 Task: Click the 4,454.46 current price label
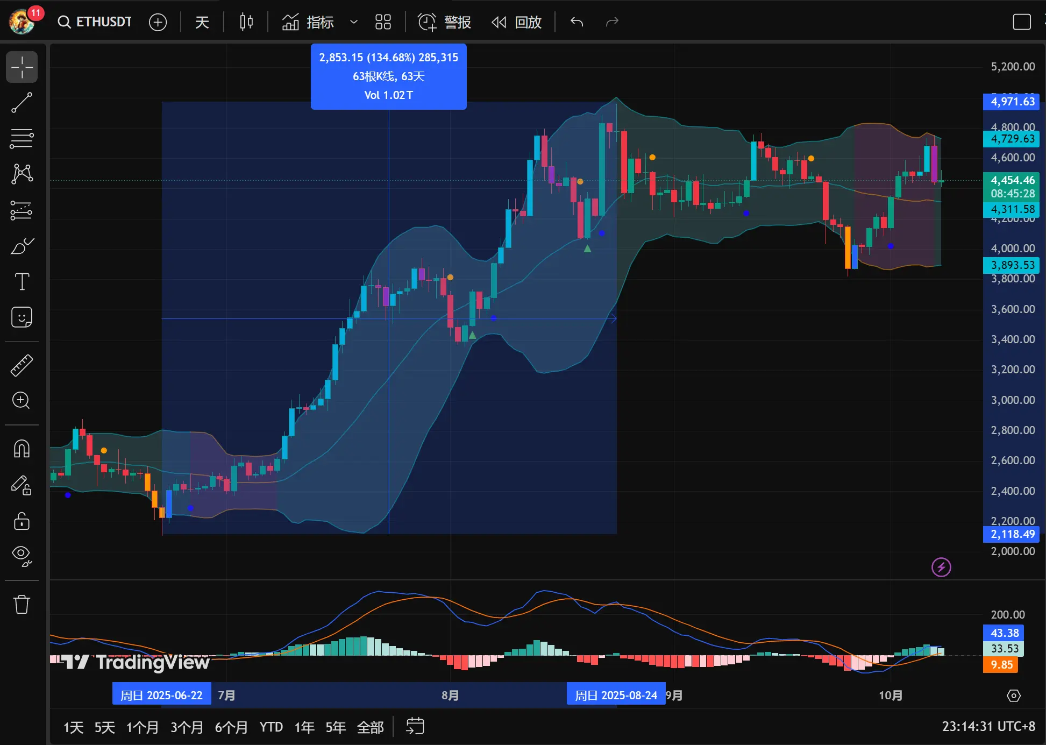click(1012, 180)
